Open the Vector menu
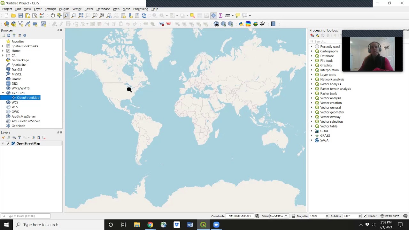The height and width of the screenshot is (230, 409). point(77,9)
